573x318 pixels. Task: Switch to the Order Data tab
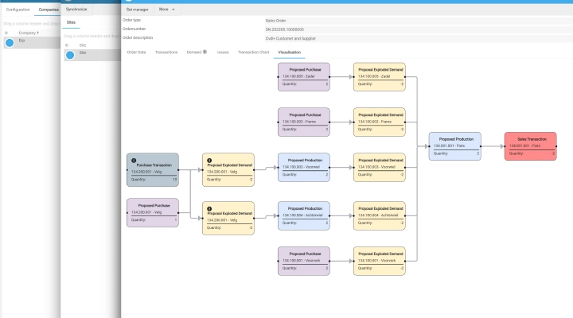coord(136,52)
